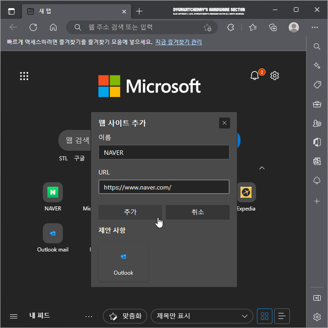This screenshot has width=328, height=328.
Task: Hide the sidebar panel icon
Action: coord(317,298)
